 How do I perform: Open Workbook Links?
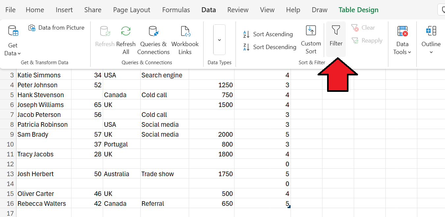coord(185,31)
